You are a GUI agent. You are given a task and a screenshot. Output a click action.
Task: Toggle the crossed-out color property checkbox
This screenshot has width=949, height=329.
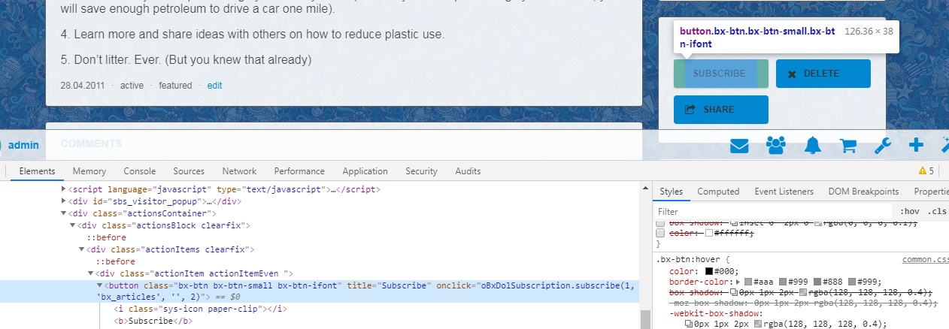coord(661,233)
